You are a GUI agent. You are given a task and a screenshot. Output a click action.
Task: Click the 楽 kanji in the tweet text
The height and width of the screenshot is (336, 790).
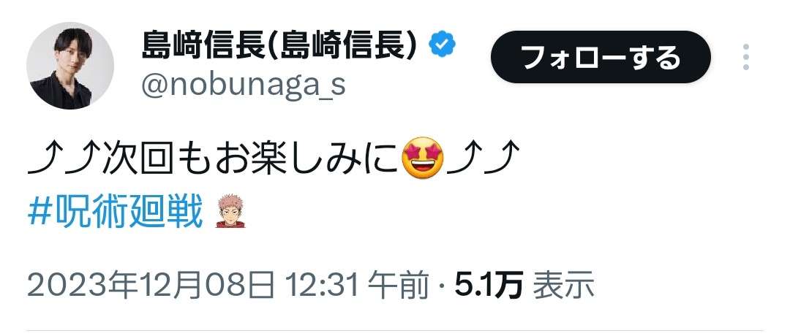(x=268, y=159)
